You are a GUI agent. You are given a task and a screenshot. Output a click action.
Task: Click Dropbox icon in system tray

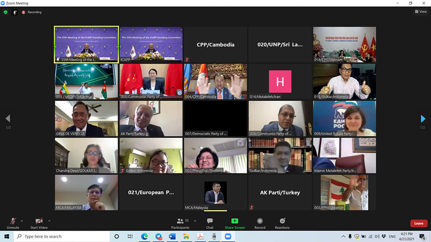384,236
